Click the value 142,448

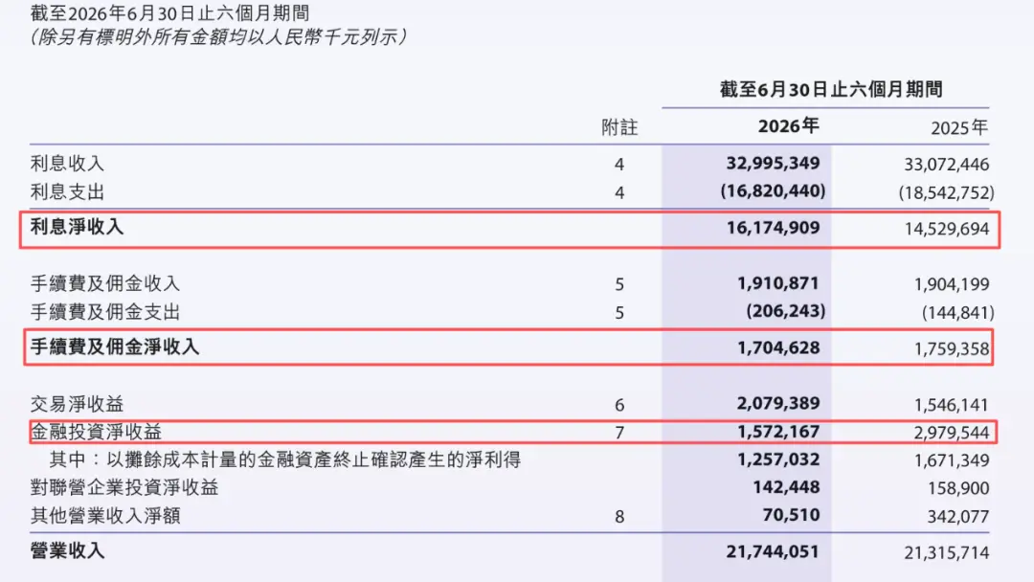(x=786, y=486)
